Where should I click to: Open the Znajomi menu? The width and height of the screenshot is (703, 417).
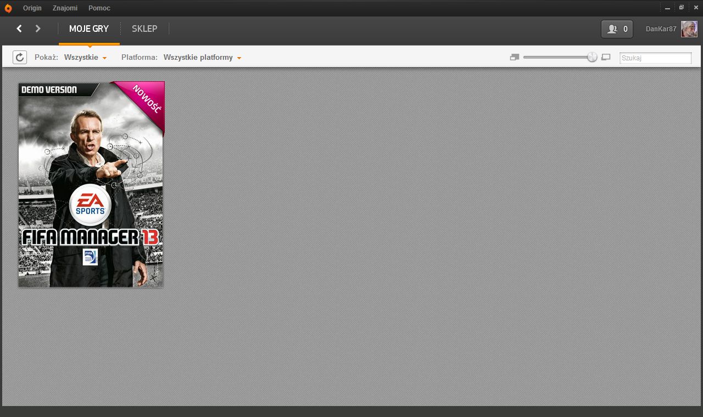click(x=65, y=8)
